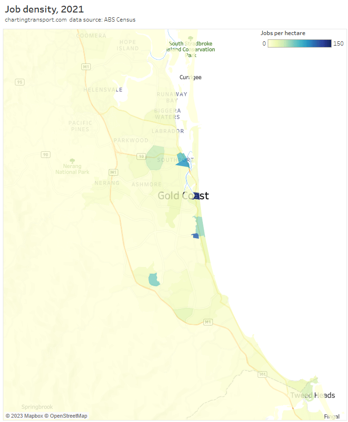Click the M1 shield near Coomera
The height and width of the screenshot is (422, 348).
tap(87, 67)
